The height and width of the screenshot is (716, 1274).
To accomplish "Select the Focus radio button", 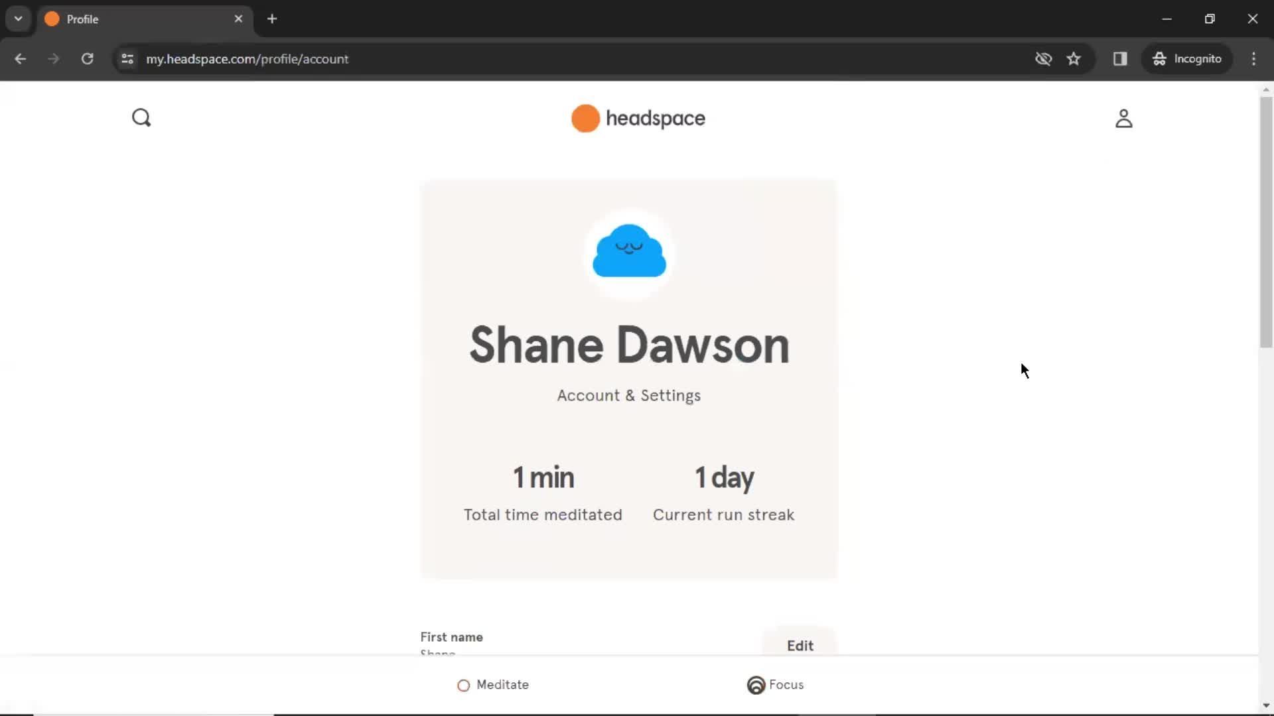I will [x=755, y=685].
